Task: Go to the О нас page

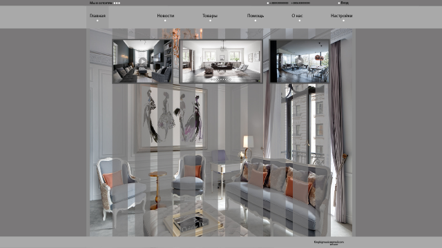Action: (x=297, y=16)
